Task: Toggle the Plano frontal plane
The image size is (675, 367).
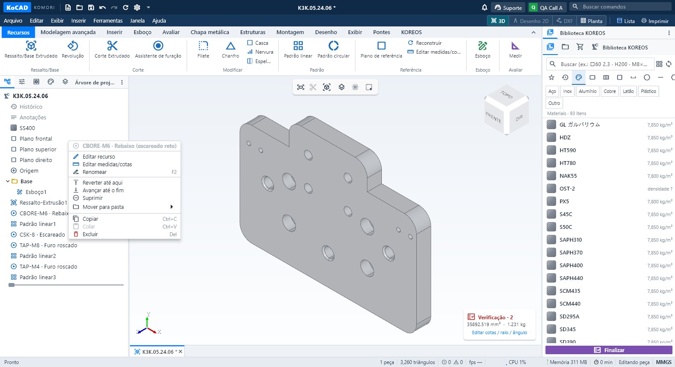Action: click(x=36, y=139)
